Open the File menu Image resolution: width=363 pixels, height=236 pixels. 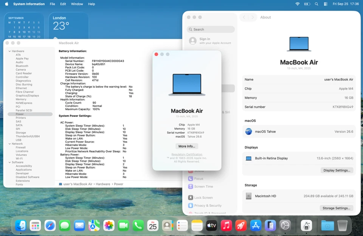point(52,4)
